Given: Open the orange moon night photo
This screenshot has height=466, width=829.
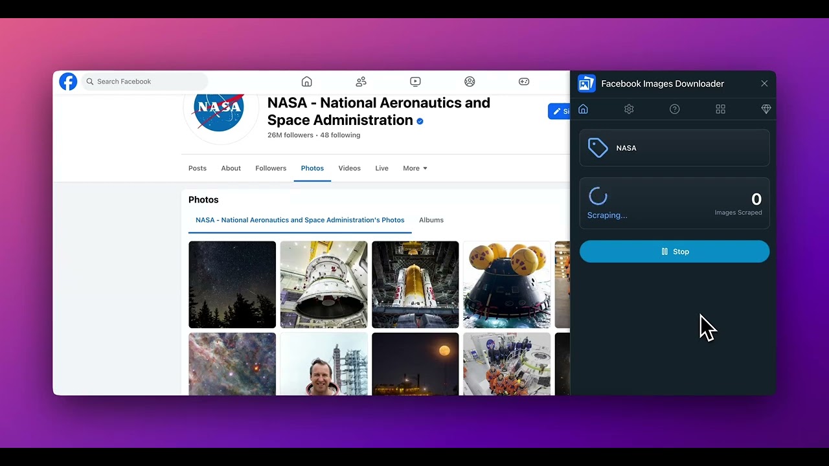Looking at the screenshot, I should pos(415,364).
